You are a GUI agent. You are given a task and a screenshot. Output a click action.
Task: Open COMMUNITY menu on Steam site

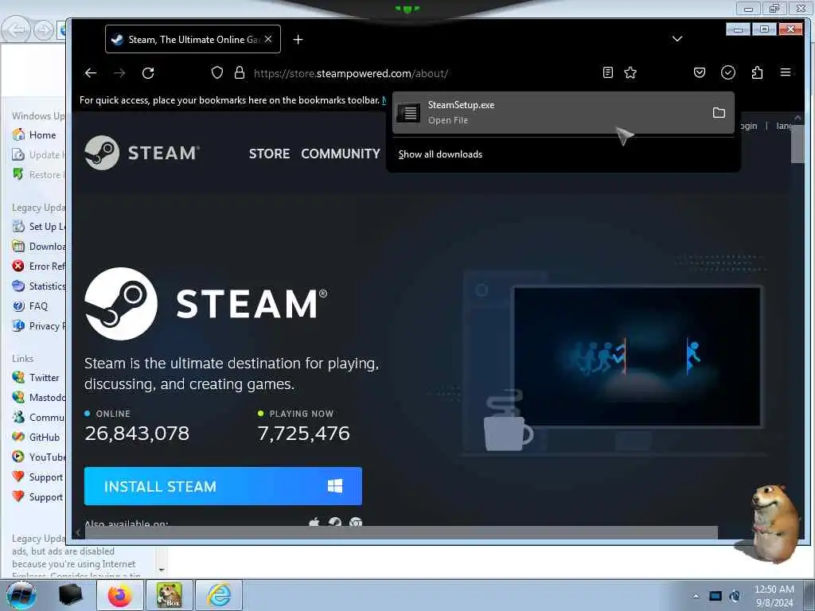341,154
